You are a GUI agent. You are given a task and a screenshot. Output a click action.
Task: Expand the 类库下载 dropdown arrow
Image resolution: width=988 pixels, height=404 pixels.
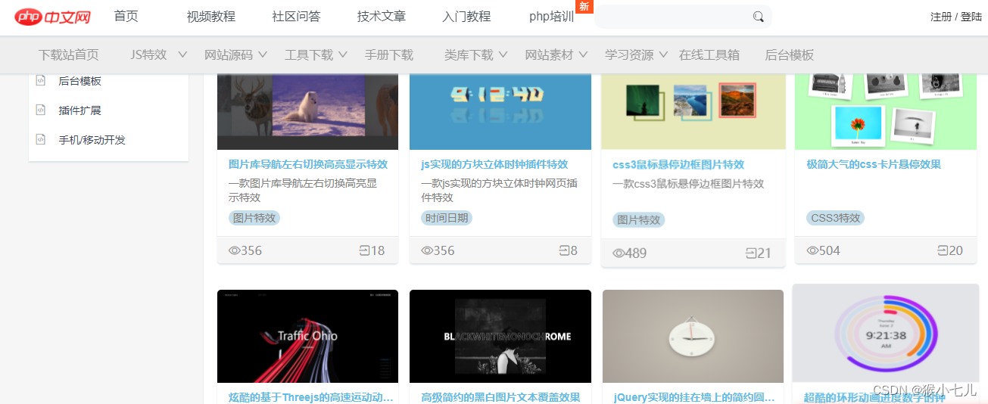pos(503,54)
